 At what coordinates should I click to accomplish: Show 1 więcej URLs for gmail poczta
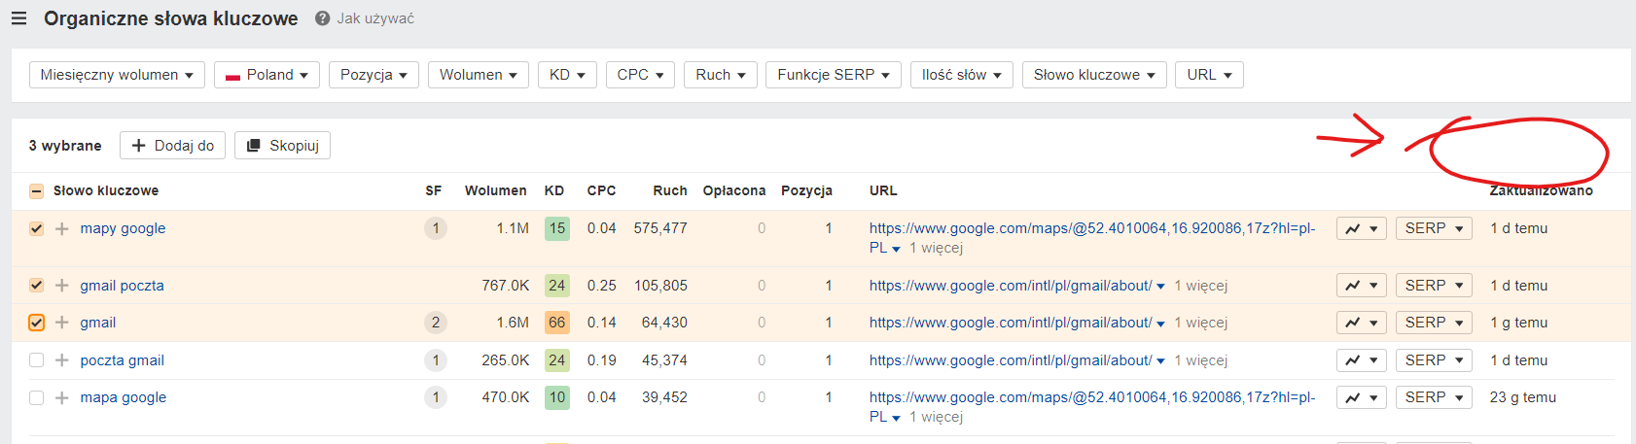coord(1200,286)
